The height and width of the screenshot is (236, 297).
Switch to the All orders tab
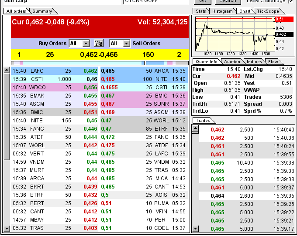16,11
